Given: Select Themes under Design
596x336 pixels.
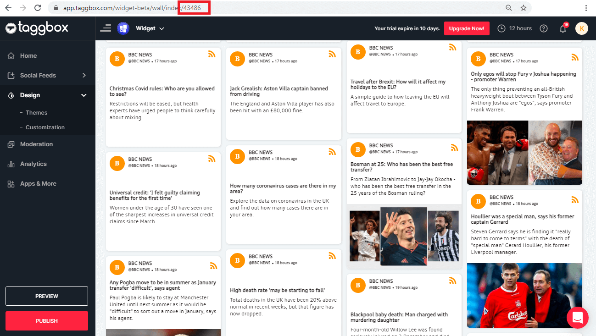Looking at the screenshot, I should tap(36, 113).
